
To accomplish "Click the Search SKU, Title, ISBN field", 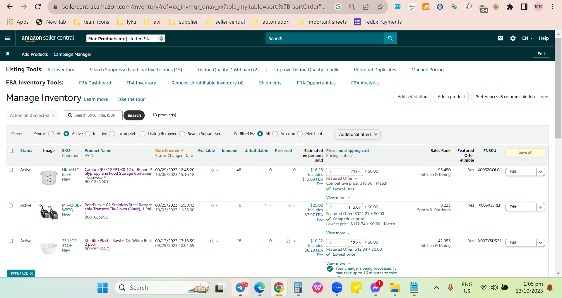I will [94, 115].
